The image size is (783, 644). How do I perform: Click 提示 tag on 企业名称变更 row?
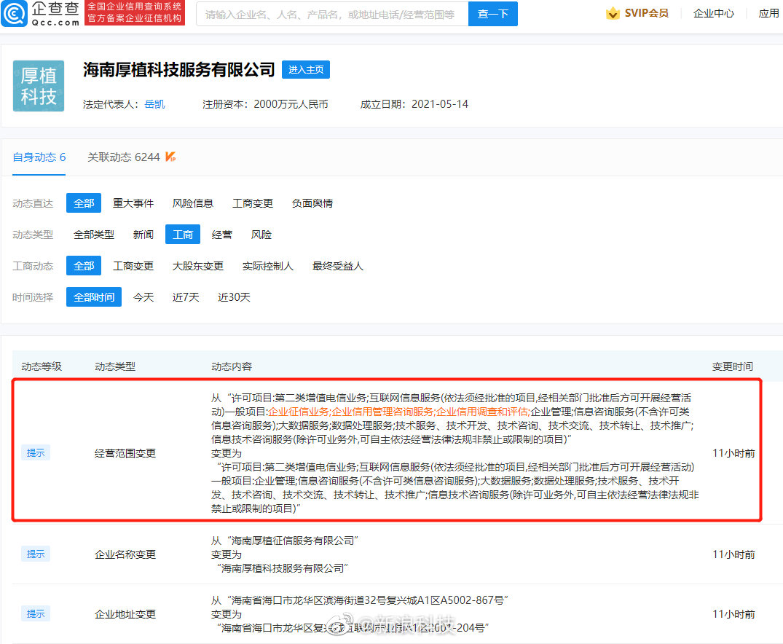[x=36, y=554]
